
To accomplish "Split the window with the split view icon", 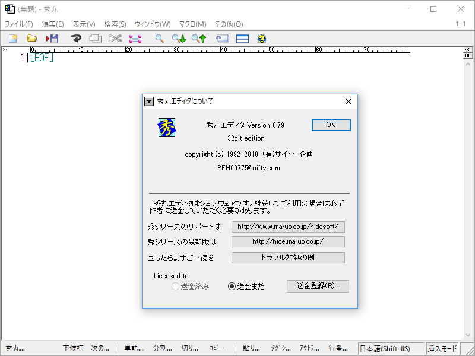I will tap(242, 38).
